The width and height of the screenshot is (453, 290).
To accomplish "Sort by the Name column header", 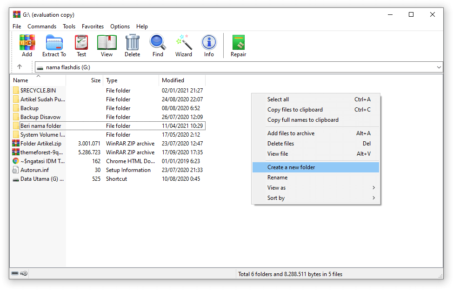I will click(38, 80).
